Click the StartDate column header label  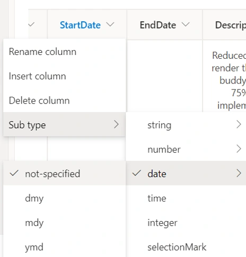tap(80, 25)
